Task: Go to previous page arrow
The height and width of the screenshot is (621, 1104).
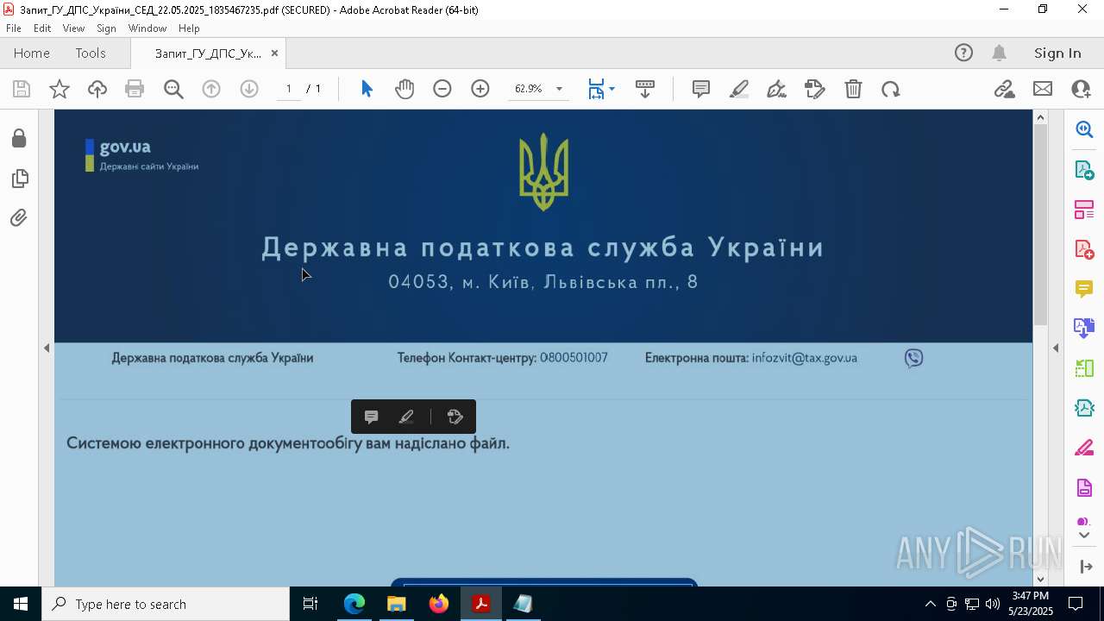Action: pyautogui.click(x=211, y=89)
